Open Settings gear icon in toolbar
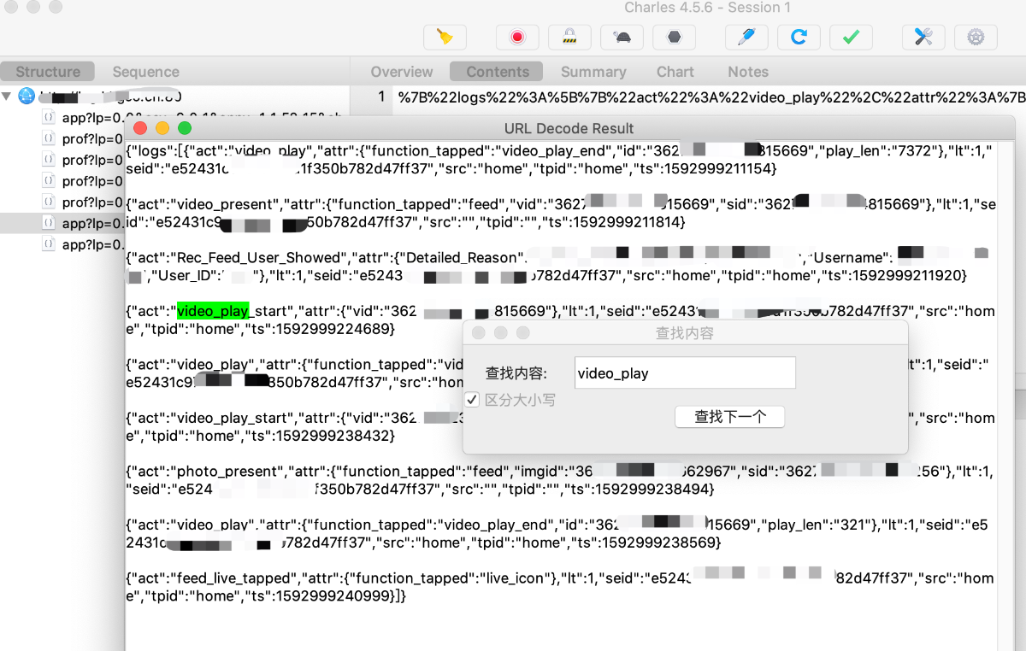The image size is (1026, 651). point(976,38)
